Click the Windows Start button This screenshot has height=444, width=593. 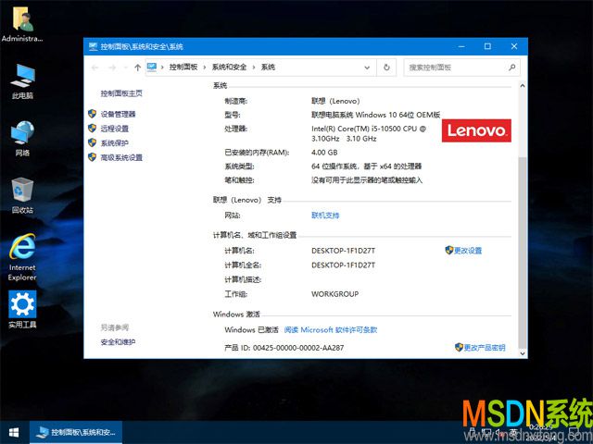[14, 432]
